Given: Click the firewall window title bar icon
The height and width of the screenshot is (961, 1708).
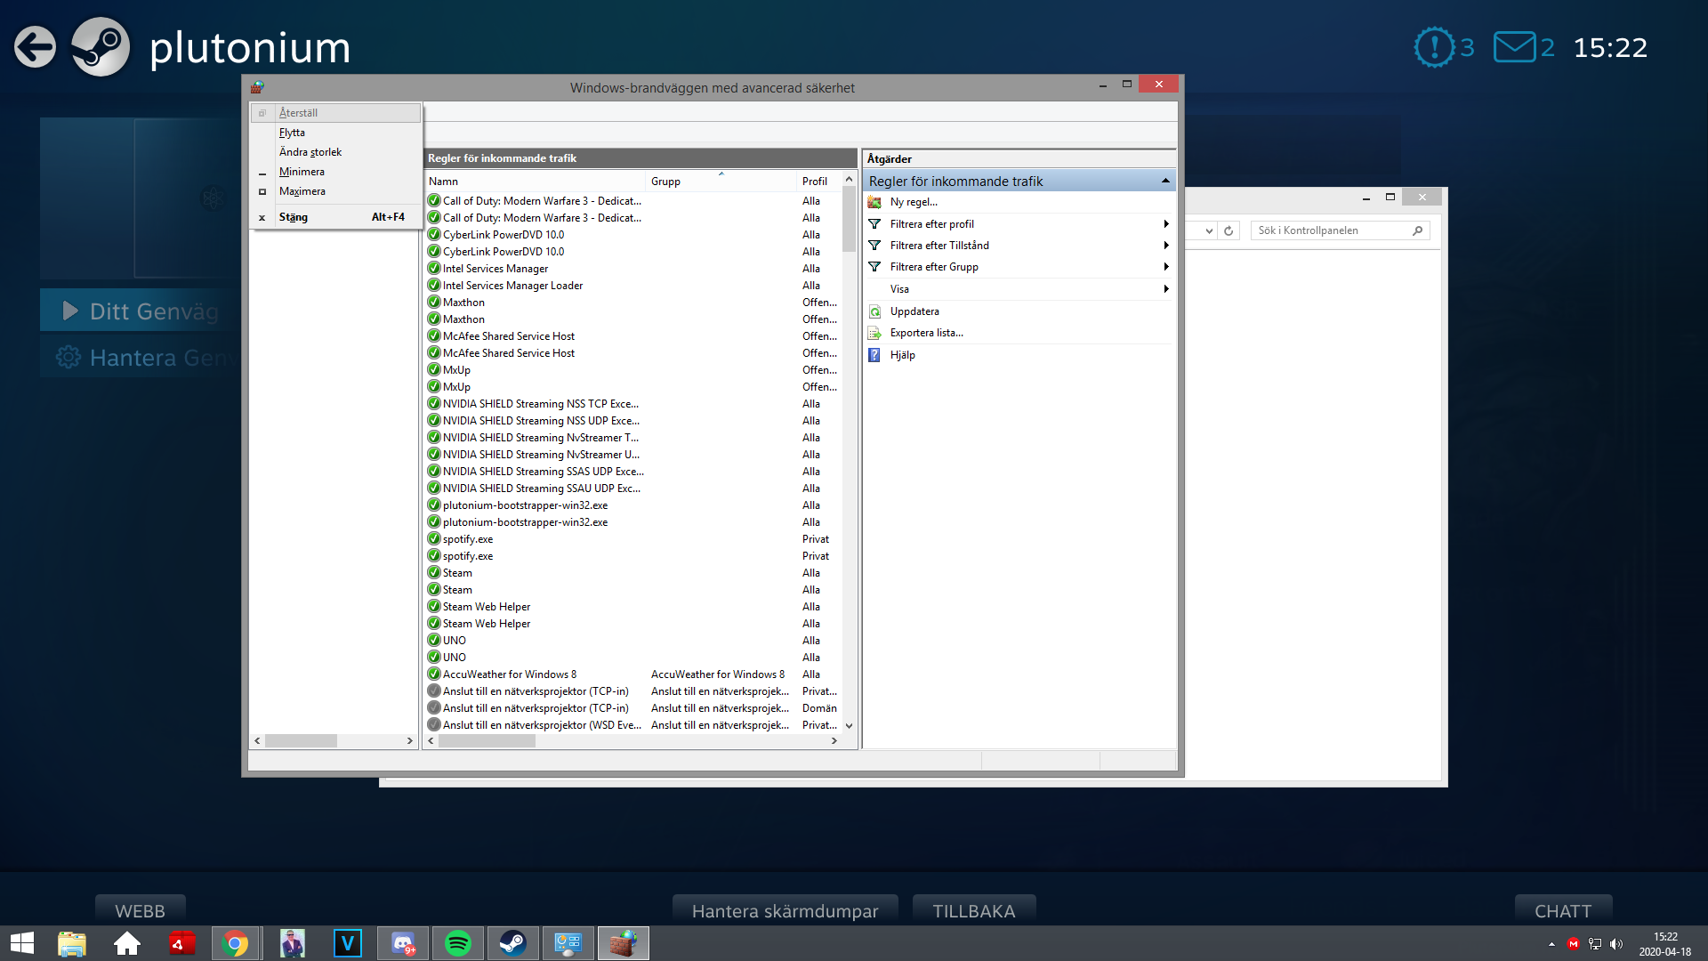Looking at the screenshot, I should coord(257,87).
